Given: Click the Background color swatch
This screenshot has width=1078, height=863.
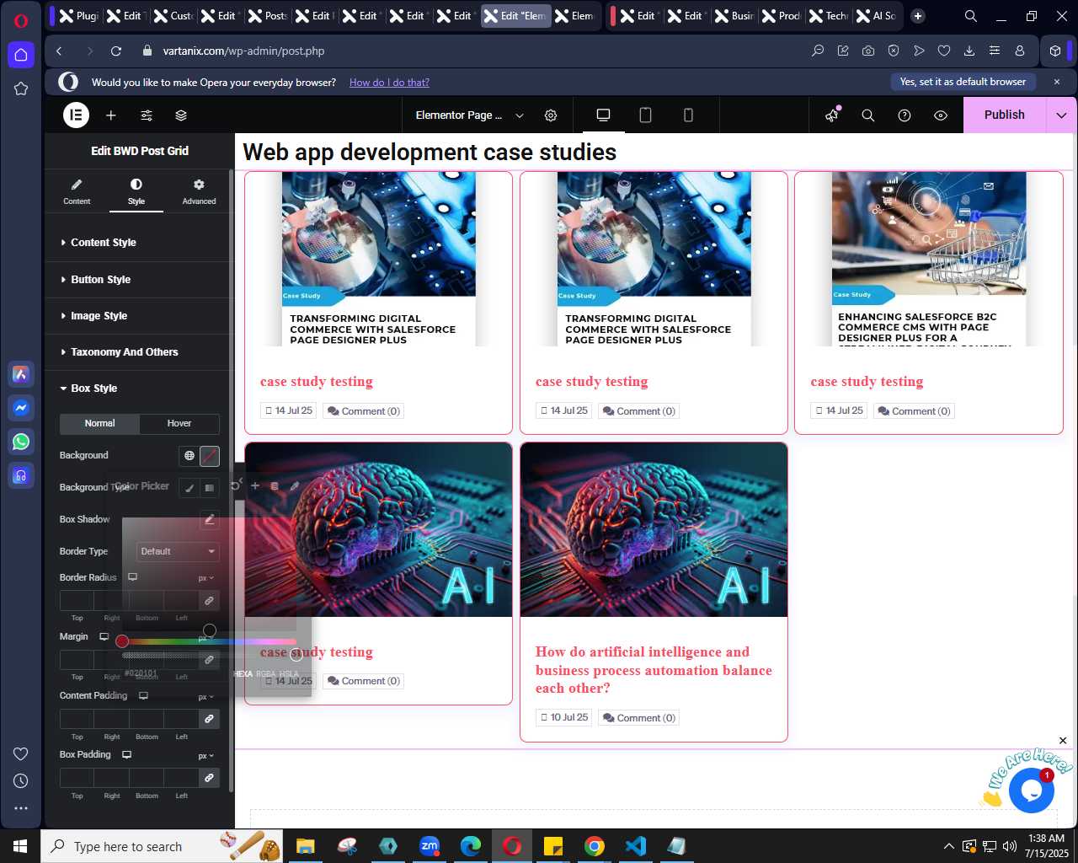Looking at the screenshot, I should [210, 456].
